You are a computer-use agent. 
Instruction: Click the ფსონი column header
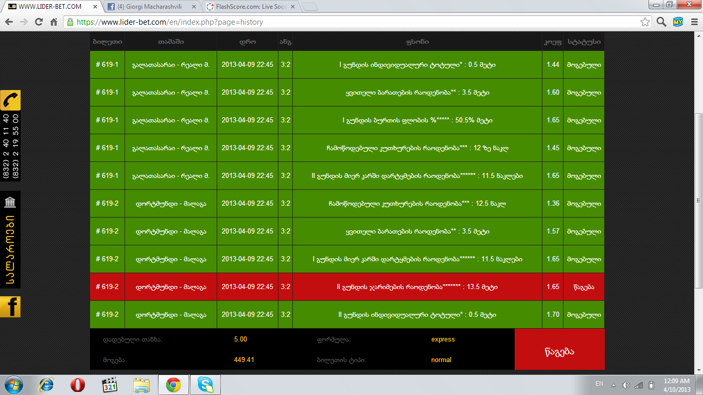tap(417, 42)
